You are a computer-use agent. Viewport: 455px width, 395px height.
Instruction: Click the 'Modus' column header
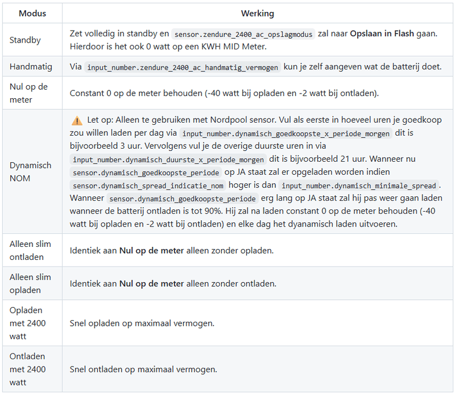tap(32, 12)
